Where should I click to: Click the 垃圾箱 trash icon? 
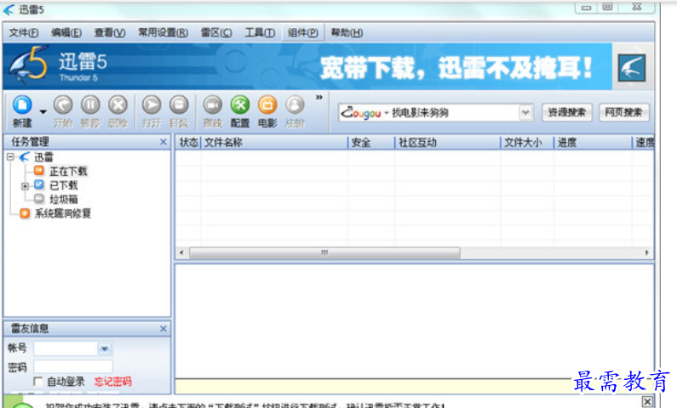point(39,199)
